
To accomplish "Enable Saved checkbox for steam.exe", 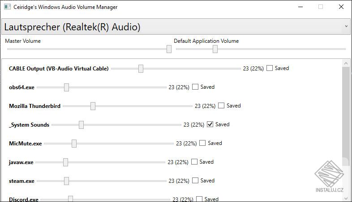I will pyautogui.click(x=195, y=181).
